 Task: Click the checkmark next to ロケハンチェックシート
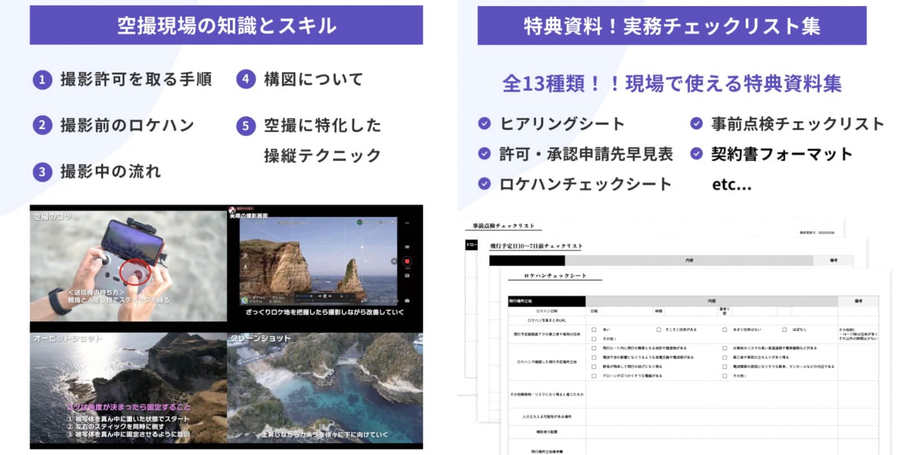[484, 184]
